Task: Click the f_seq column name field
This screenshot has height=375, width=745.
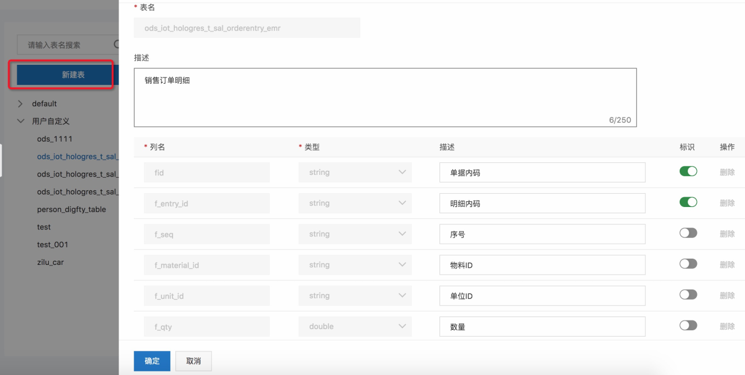Action: 206,234
